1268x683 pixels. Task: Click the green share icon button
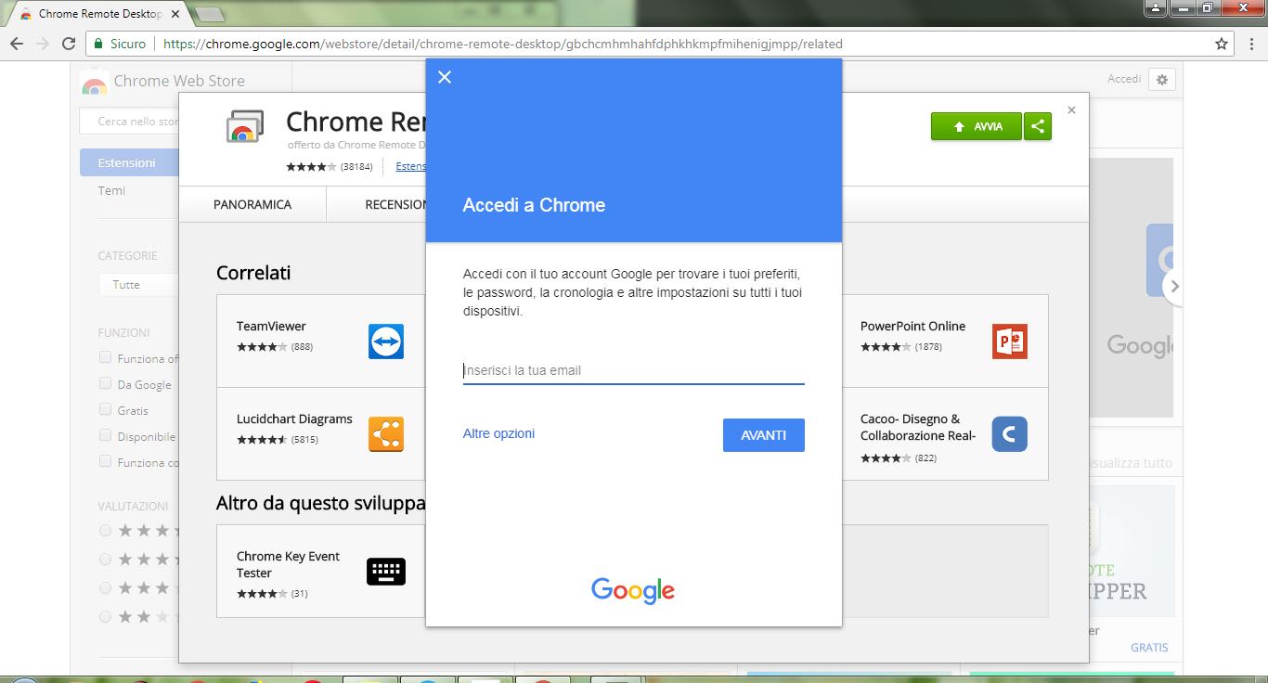click(x=1038, y=126)
